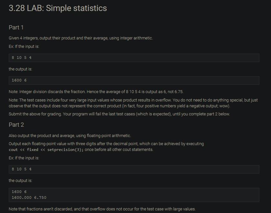Click the 'Part 1' heading
Screen dimensions: 271x213
pyautogui.click(x=16, y=27)
